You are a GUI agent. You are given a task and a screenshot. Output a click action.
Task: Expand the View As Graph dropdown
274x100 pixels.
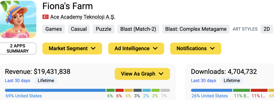click(x=142, y=74)
